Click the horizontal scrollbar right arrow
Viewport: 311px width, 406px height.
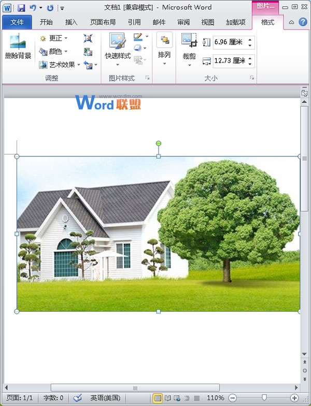(296, 387)
